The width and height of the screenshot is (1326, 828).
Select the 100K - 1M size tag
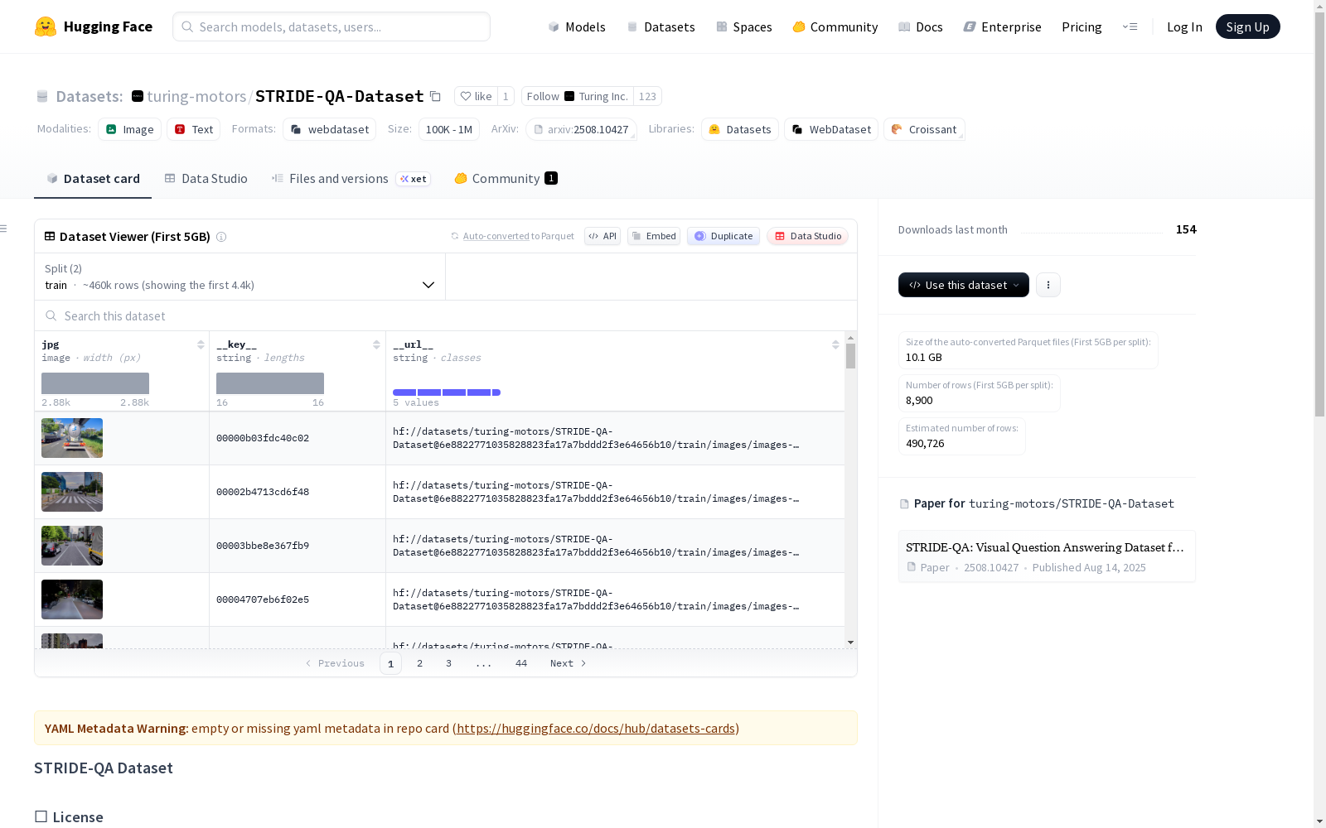pos(449,129)
